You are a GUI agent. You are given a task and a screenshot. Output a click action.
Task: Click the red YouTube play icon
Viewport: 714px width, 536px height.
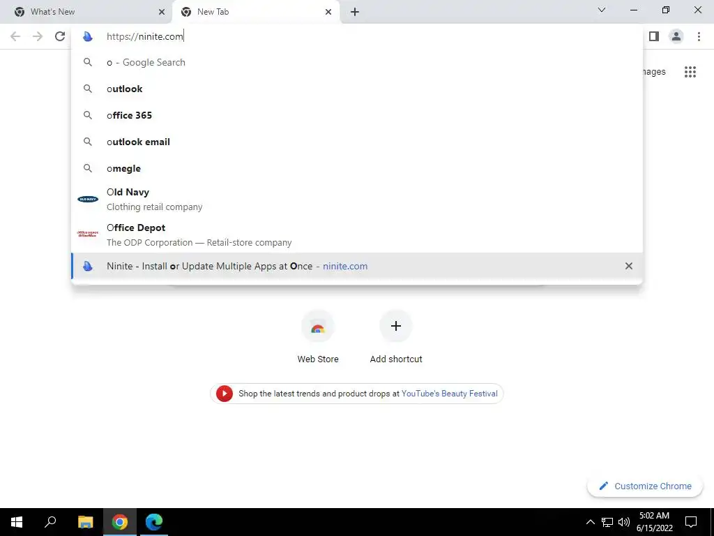coord(225,394)
